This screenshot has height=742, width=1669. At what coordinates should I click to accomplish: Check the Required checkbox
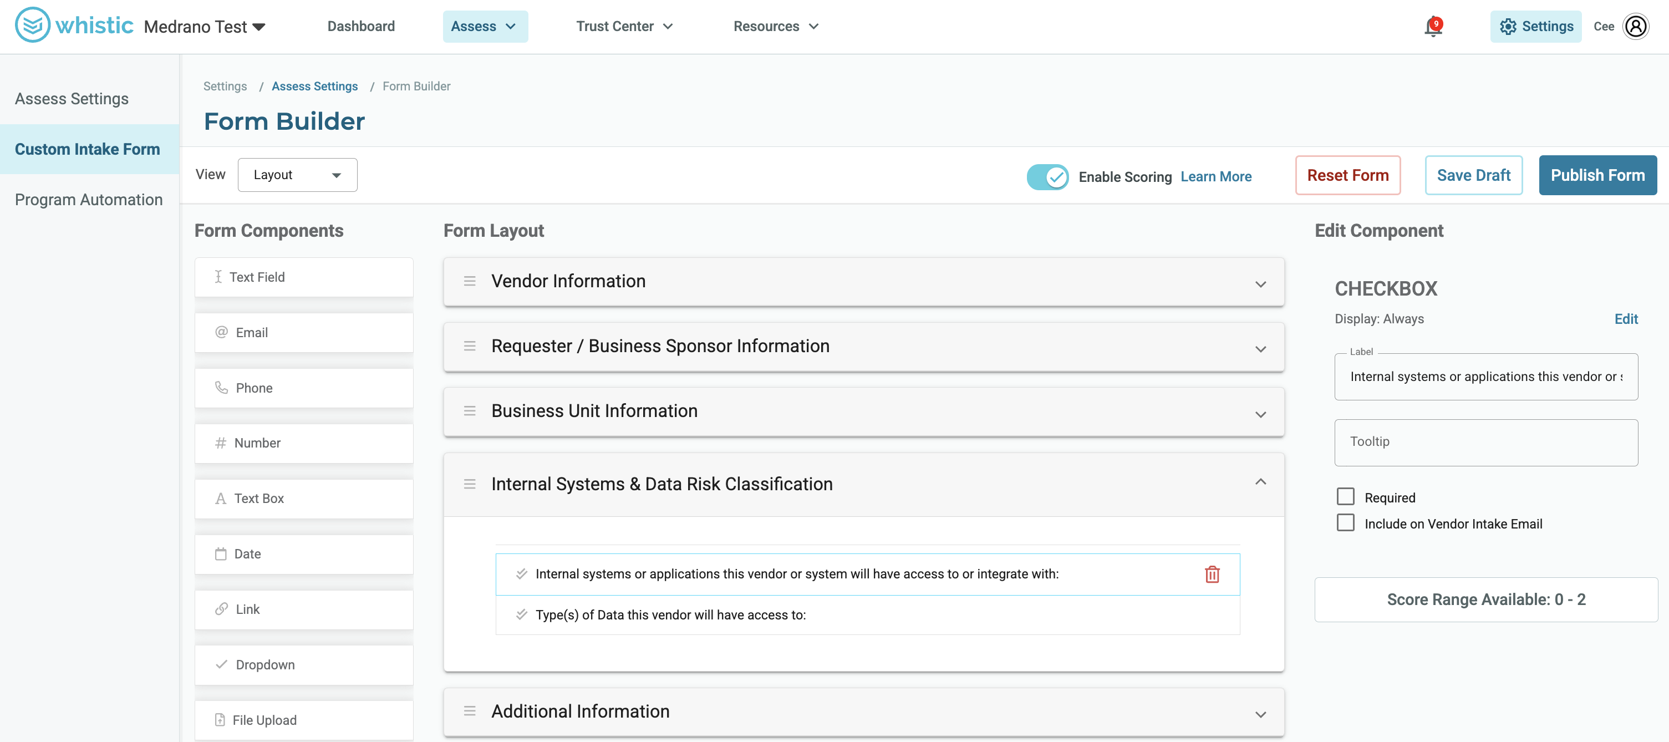(1346, 497)
